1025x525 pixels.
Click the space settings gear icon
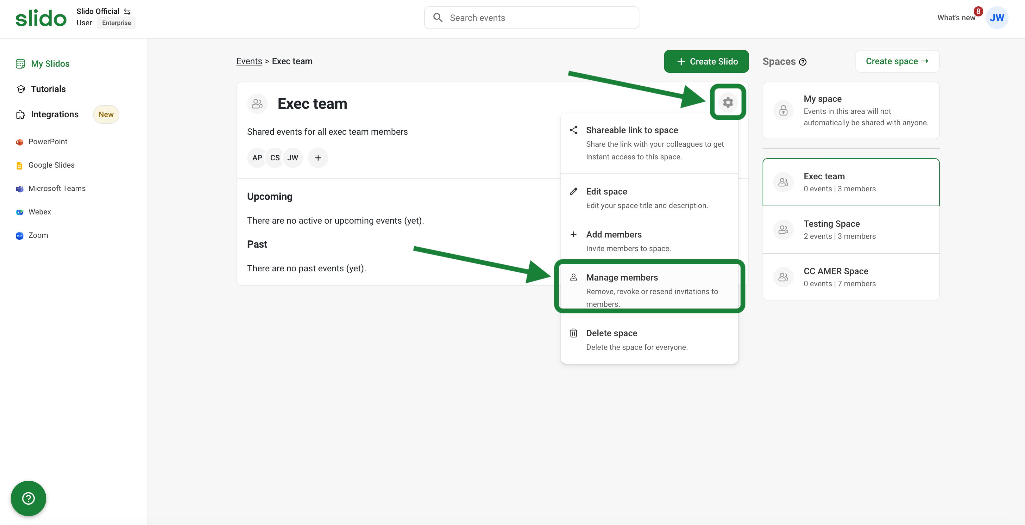point(728,102)
